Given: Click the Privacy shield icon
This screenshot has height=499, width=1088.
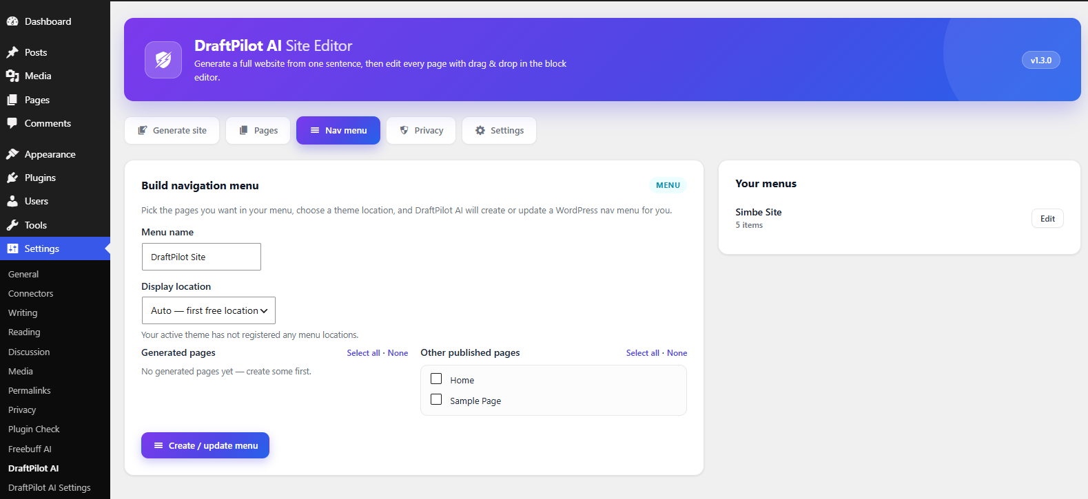Looking at the screenshot, I should coord(404,130).
